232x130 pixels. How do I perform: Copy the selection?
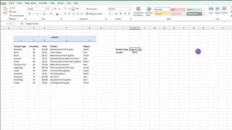tap(13, 12)
